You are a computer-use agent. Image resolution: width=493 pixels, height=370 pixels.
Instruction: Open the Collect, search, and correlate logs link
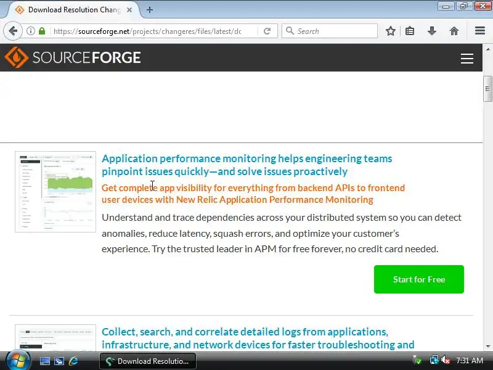point(258,338)
